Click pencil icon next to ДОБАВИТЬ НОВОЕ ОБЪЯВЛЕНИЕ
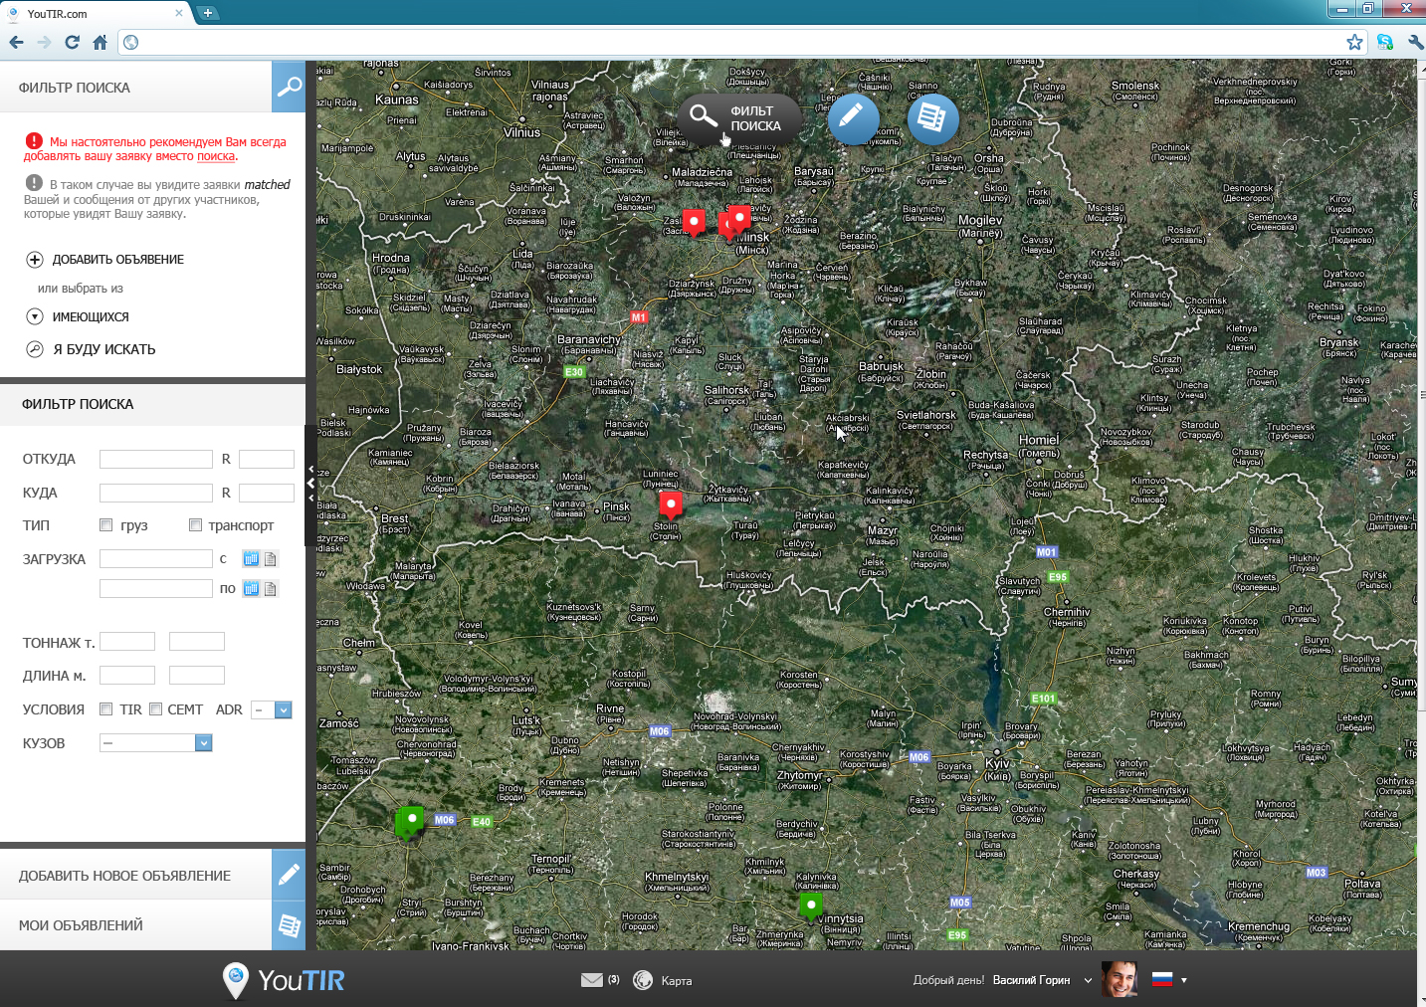Screen dimensions: 1426x1007 [289, 875]
